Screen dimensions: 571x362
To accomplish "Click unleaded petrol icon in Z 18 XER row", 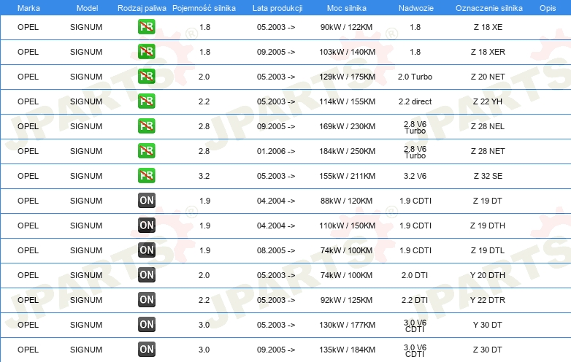I will pos(146,52).
